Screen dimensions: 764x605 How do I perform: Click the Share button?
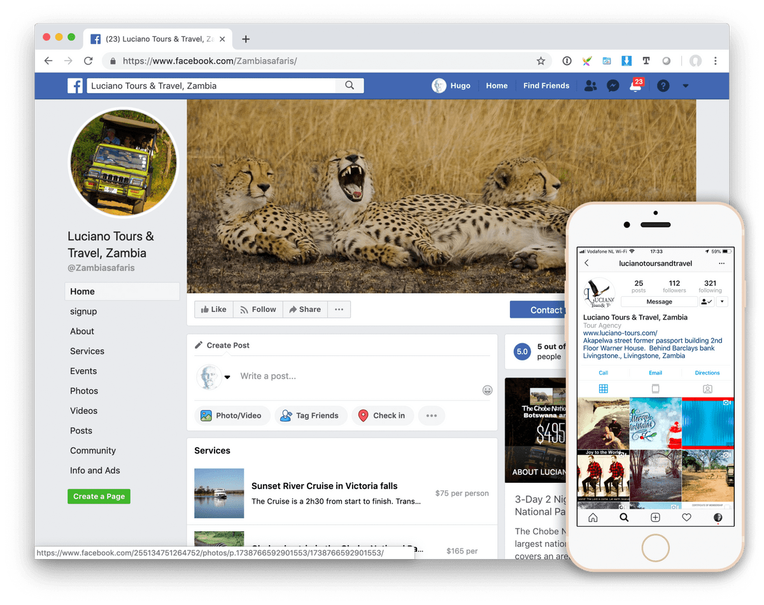click(305, 310)
